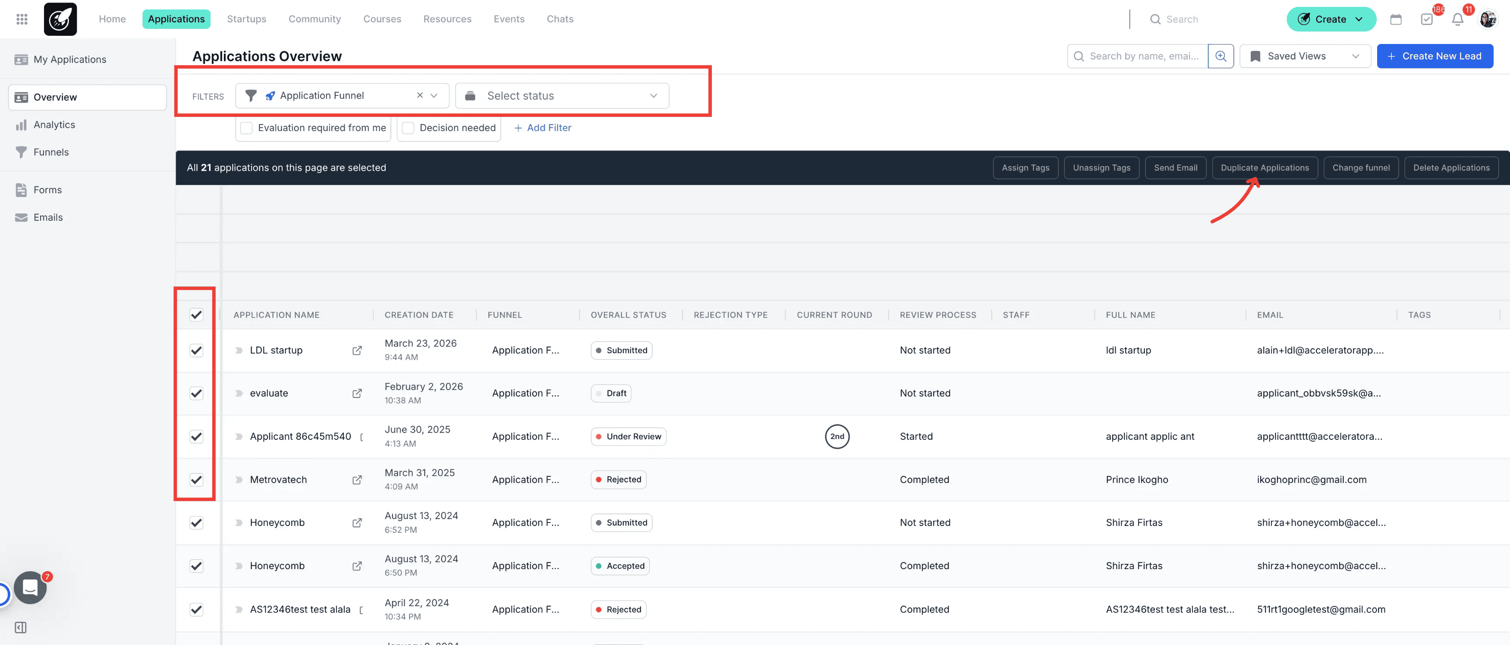Expand the Saved Views dropdown
This screenshot has width=1510, height=645.
[1305, 56]
